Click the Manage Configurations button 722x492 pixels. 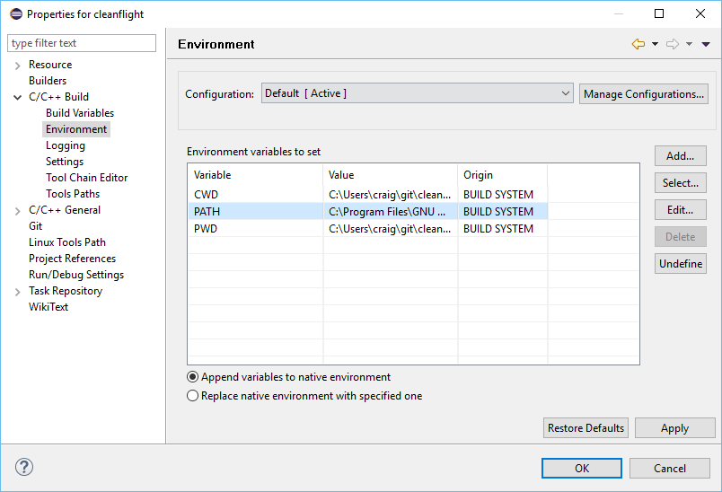pyautogui.click(x=643, y=93)
